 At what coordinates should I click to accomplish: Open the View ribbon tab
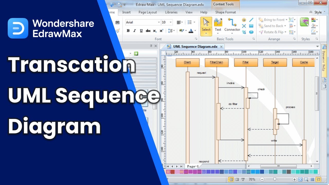tap(189, 12)
